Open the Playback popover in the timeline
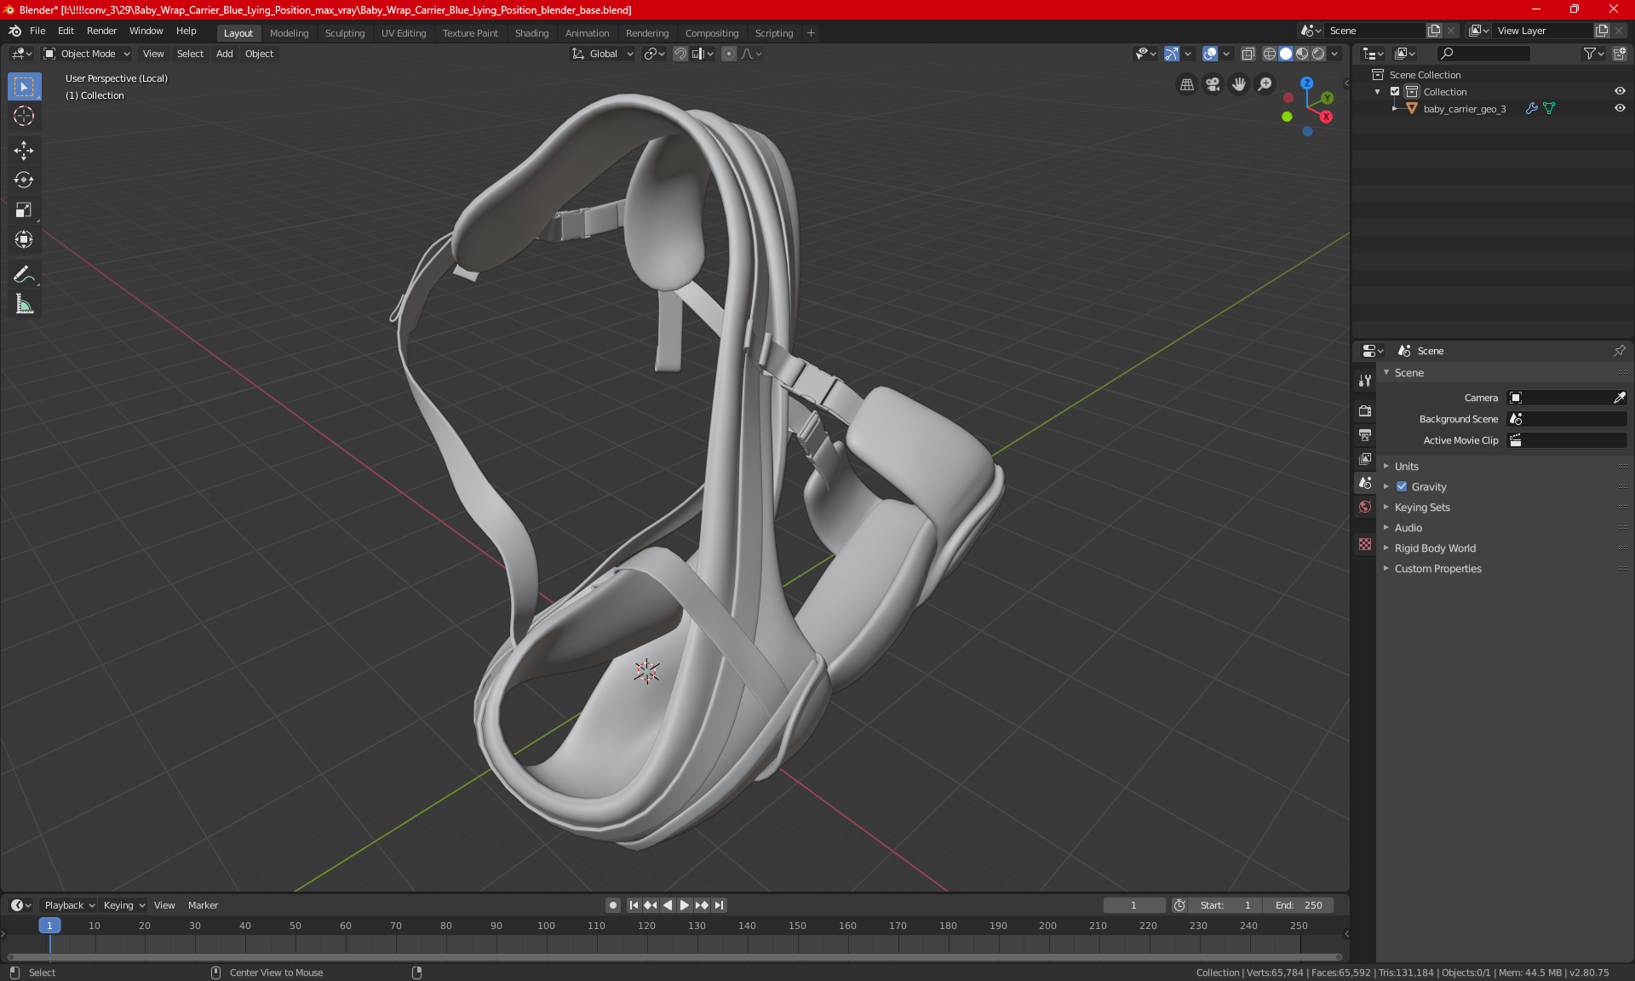This screenshot has width=1635, height=981. 69,905
